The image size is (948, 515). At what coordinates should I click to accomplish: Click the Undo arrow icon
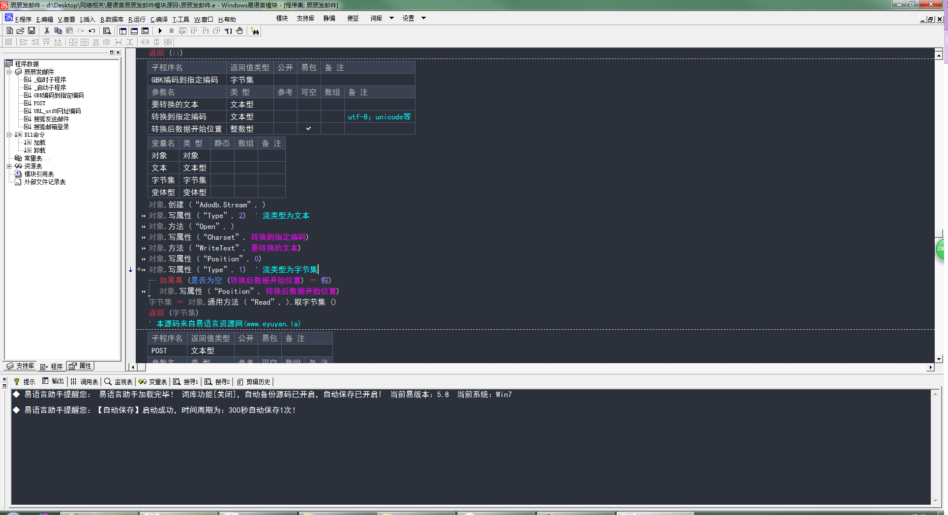92,31
